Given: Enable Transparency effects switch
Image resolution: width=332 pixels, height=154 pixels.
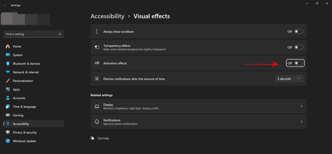Looking at the screenshot, I should pyautogui.click(x=299, y=47).
